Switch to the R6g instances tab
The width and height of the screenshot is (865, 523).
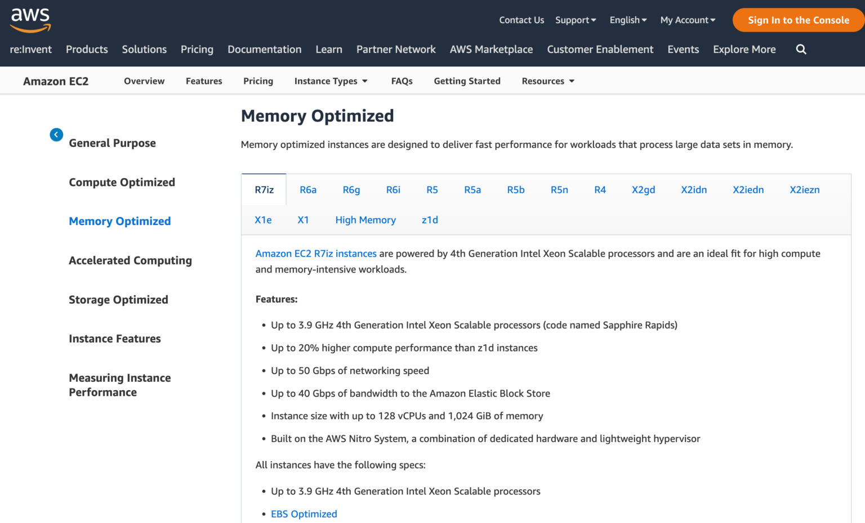click(x=351, y=190)
